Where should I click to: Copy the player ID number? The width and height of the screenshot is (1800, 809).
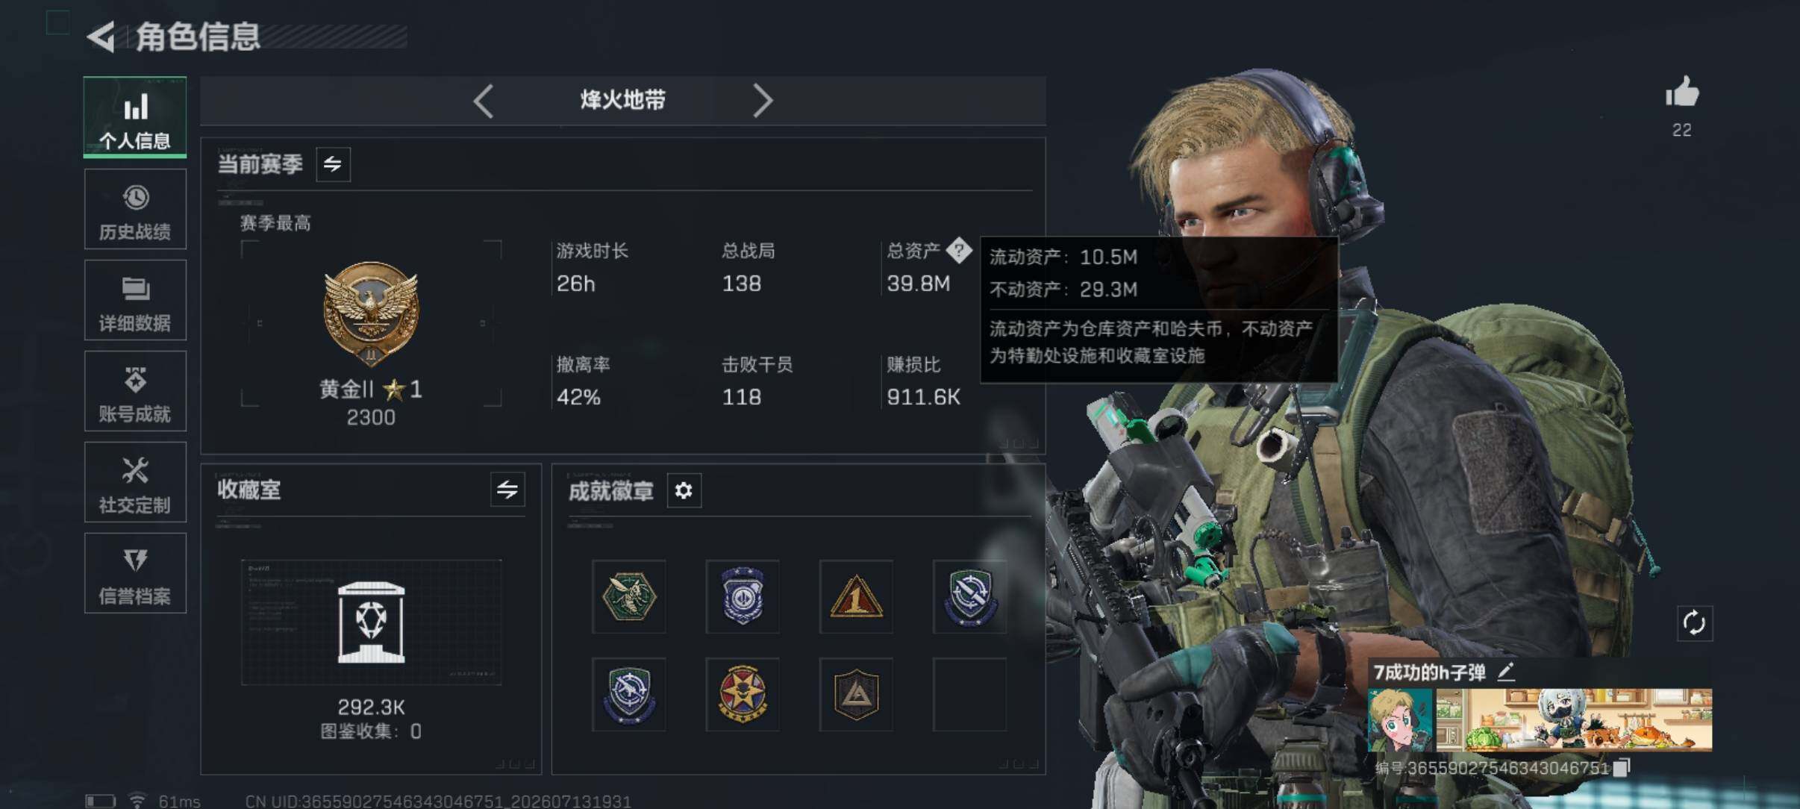click(x=1622, y=768)
